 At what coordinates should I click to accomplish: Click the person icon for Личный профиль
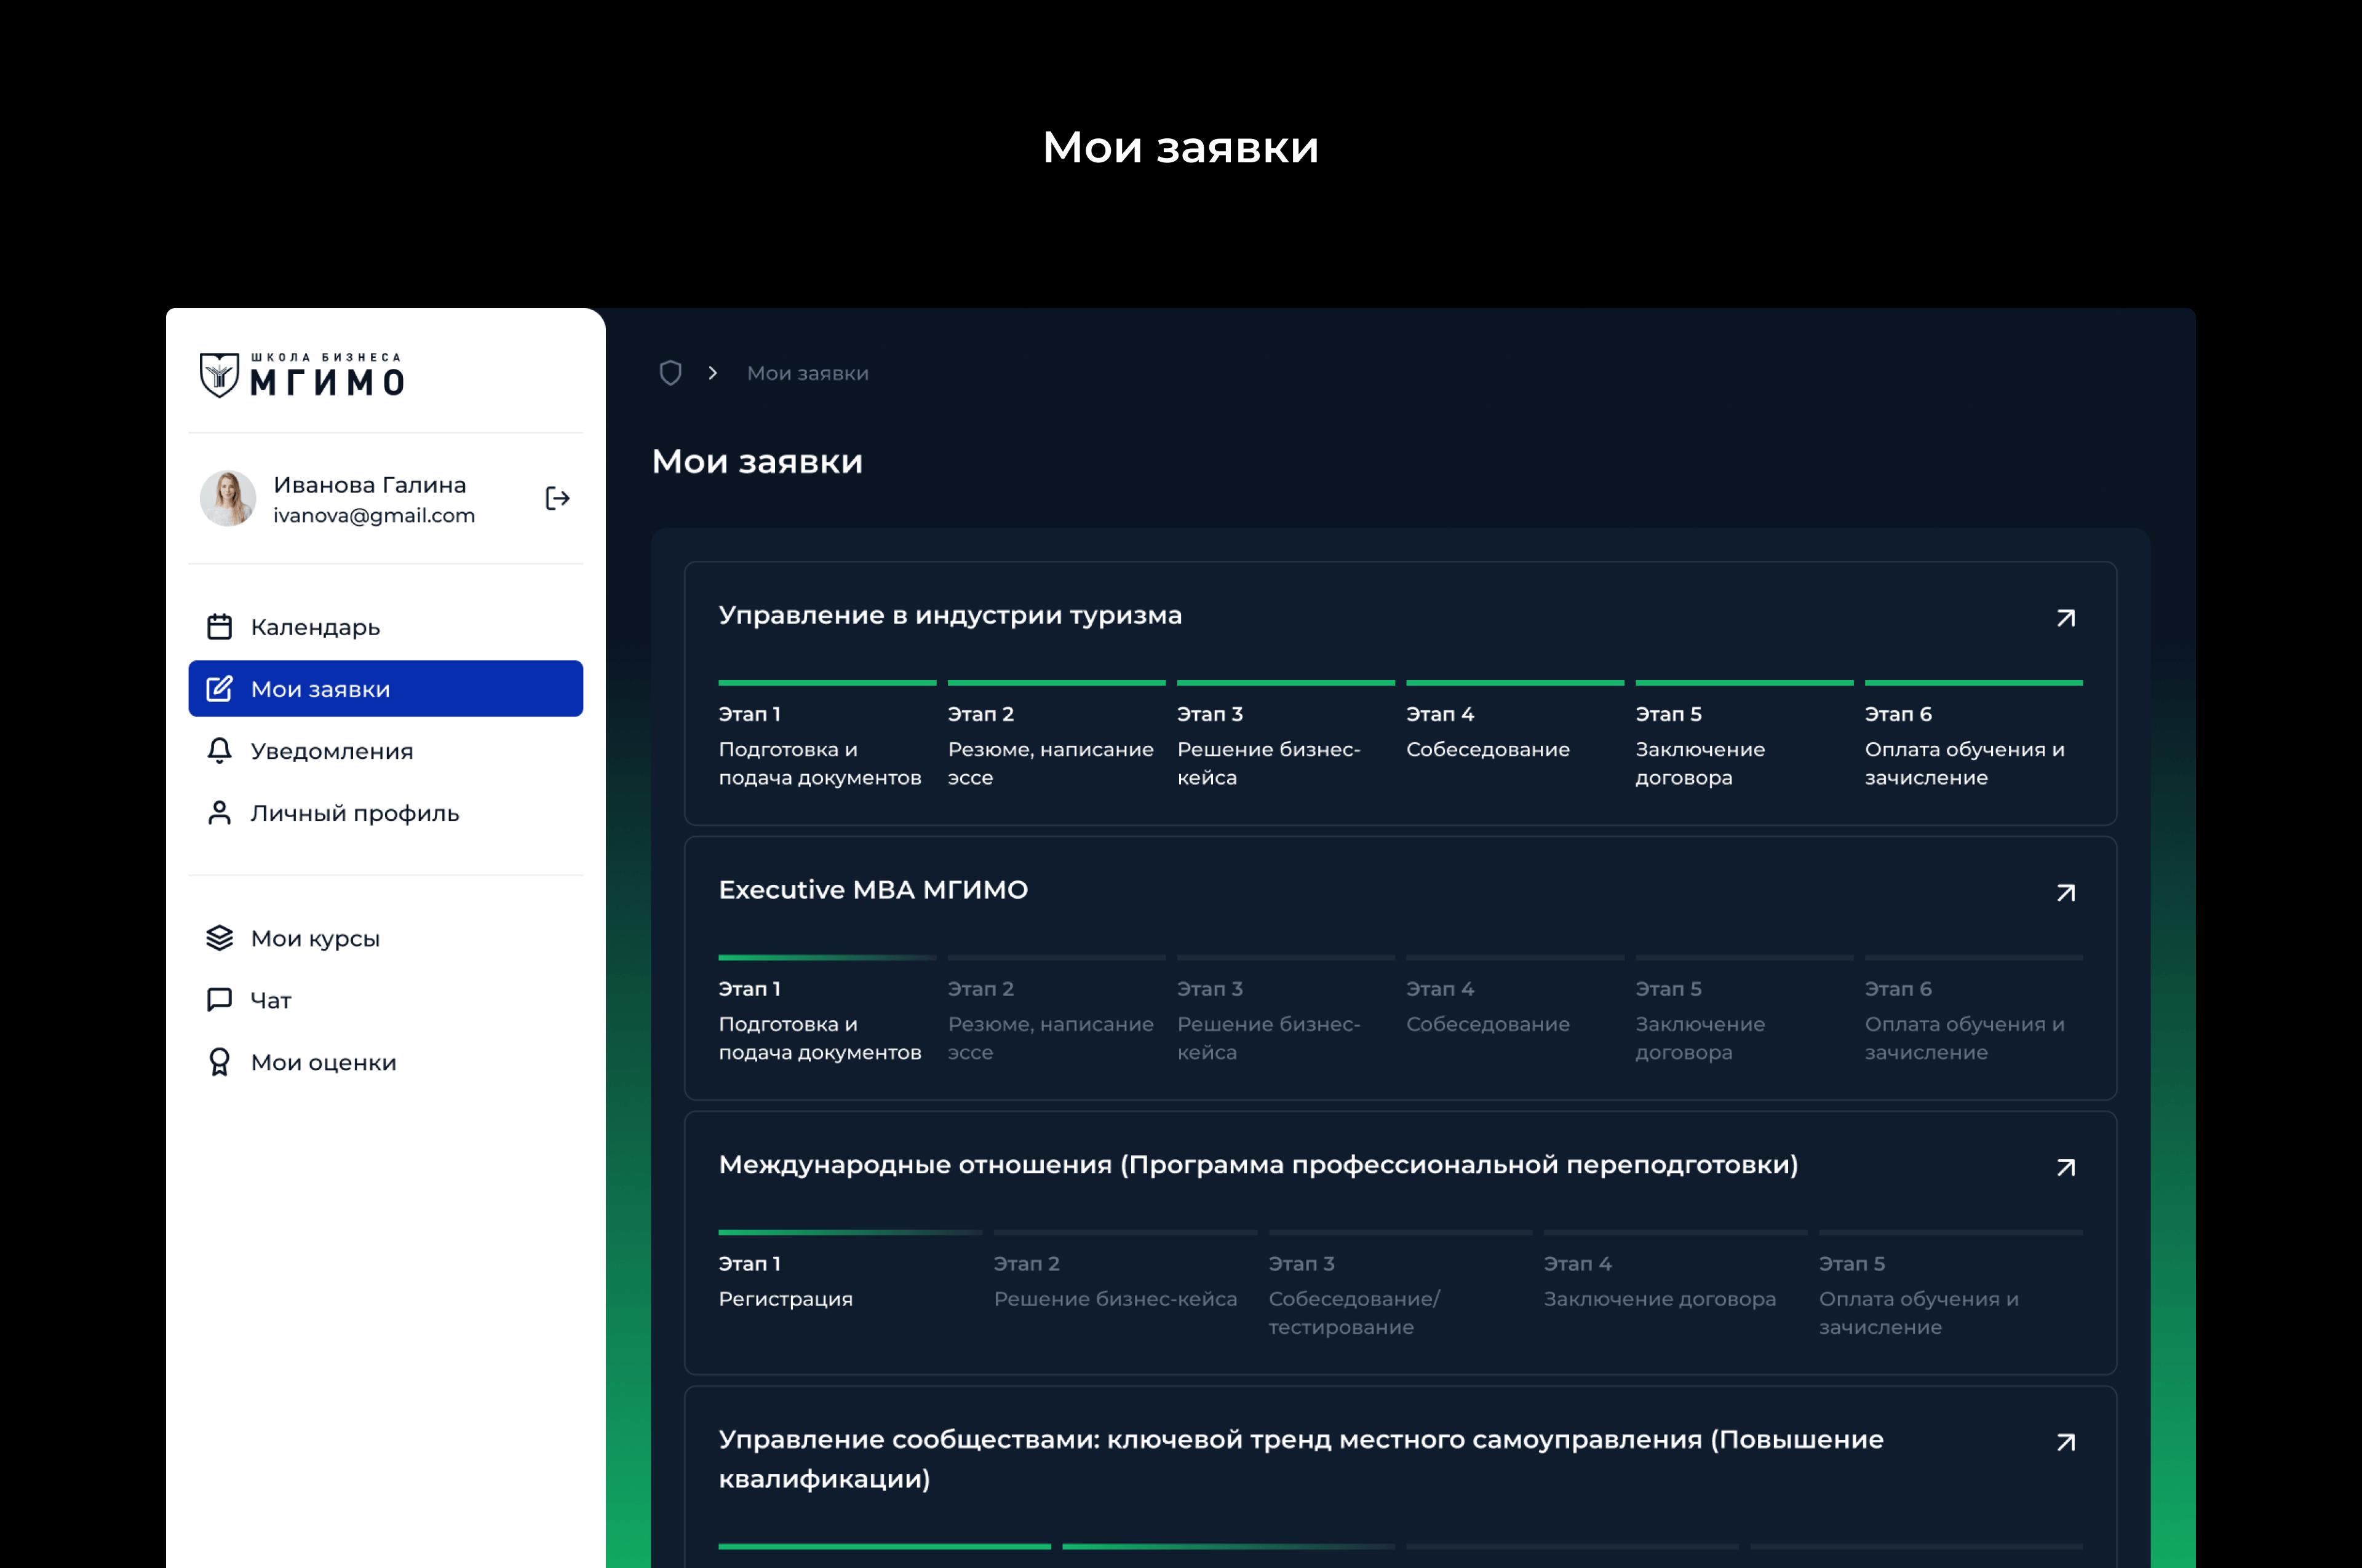click(x=219, y=813)
